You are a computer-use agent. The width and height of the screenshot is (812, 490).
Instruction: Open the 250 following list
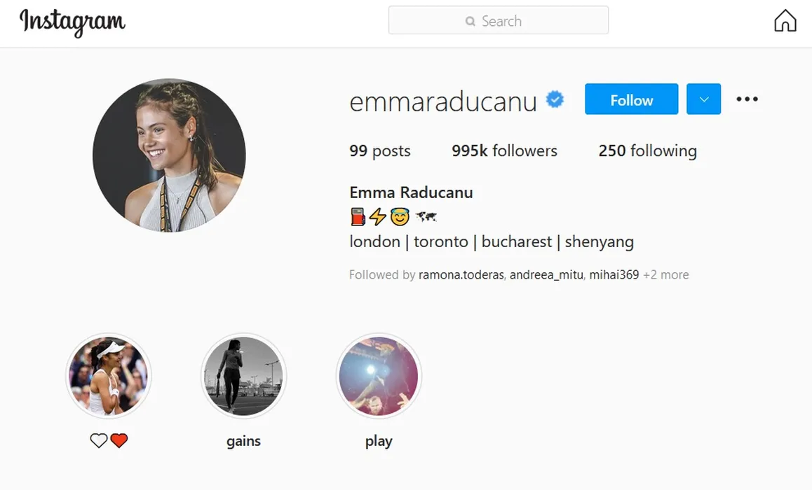tap(647, 150)
